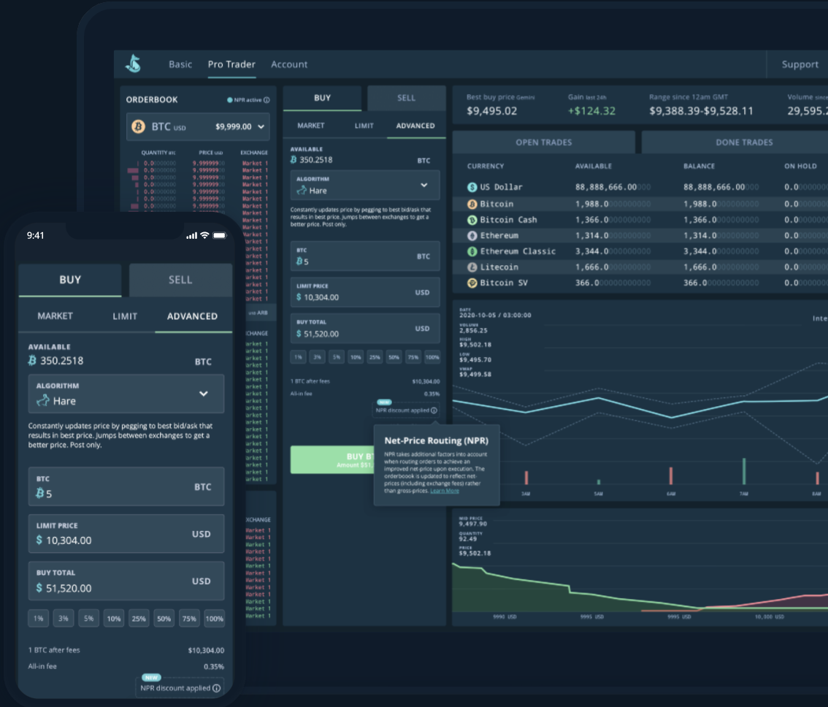
Task: Click the green BUY button on the desktop form
Action: (332, 459)
